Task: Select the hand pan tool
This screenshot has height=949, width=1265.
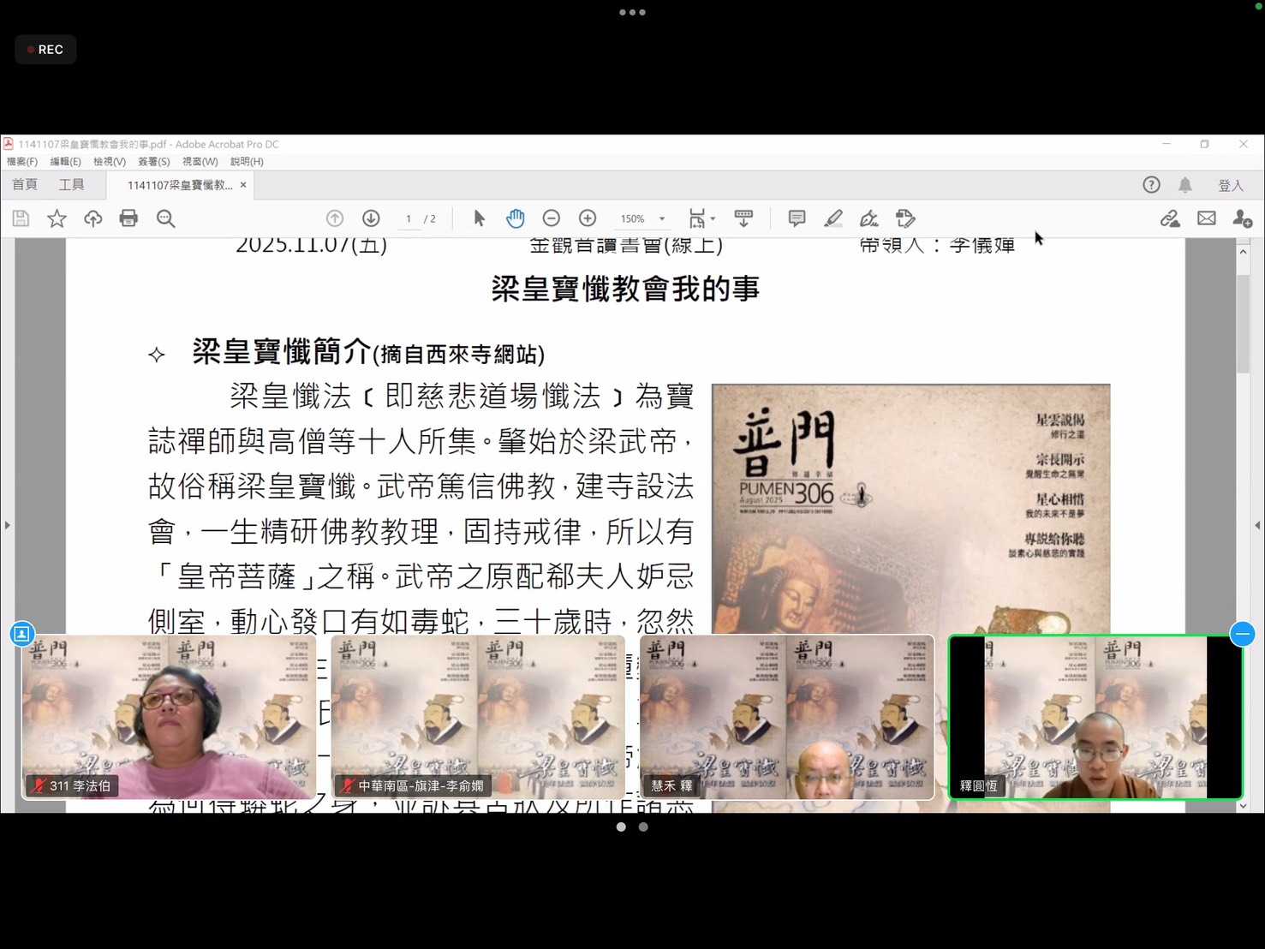Action: click(515, 218)
